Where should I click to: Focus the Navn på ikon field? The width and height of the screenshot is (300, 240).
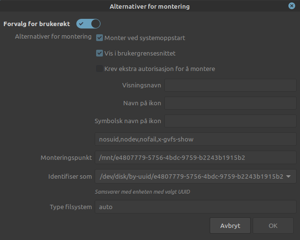230,103
